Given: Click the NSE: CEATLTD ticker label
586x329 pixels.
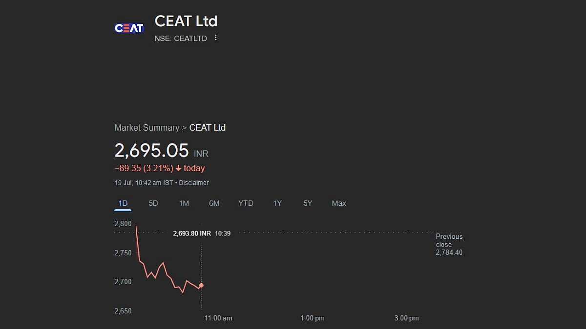Looking at the screenshot, I should click(181, 39).
